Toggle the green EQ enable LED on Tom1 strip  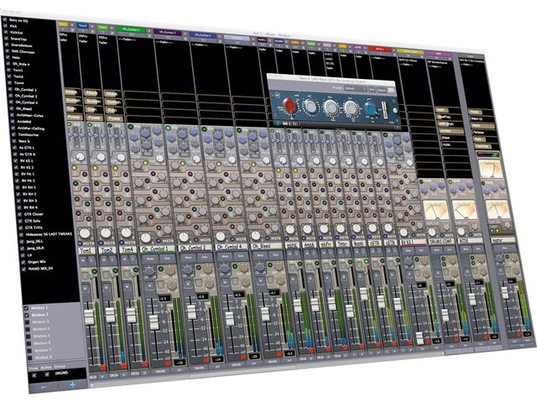(x=70, y=125)
